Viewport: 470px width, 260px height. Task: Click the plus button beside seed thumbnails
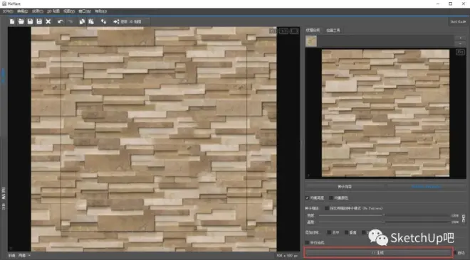click(x=461, y=38)
